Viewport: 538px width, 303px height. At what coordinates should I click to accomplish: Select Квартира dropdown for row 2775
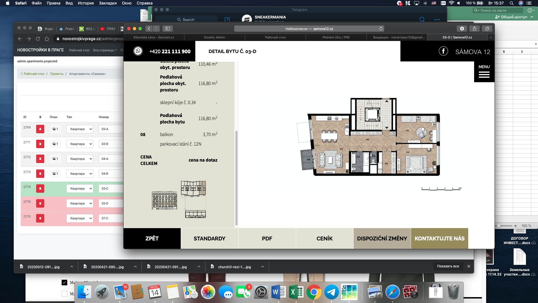pos(80,218)
